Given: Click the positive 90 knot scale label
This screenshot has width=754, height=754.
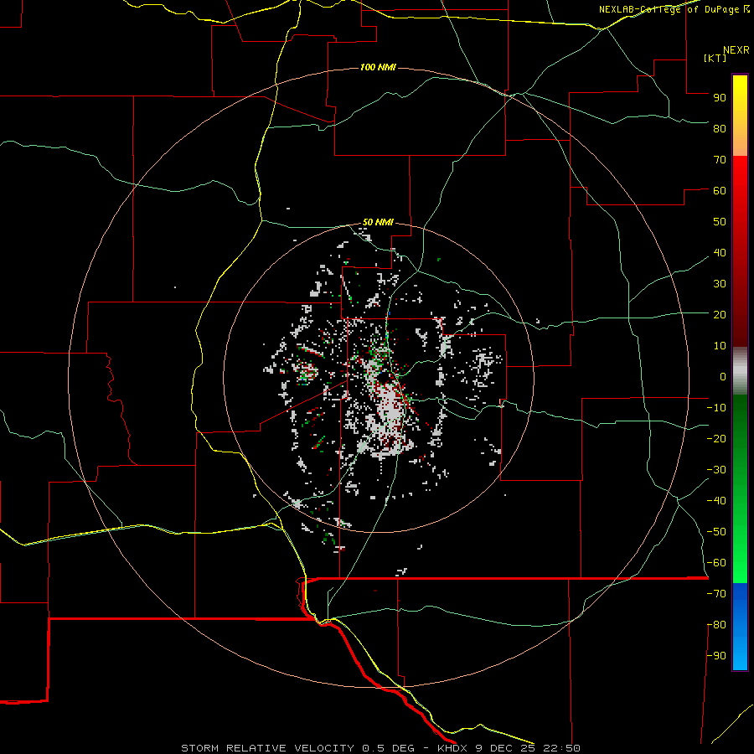Looking at the screenshot, I should (720, 98).
